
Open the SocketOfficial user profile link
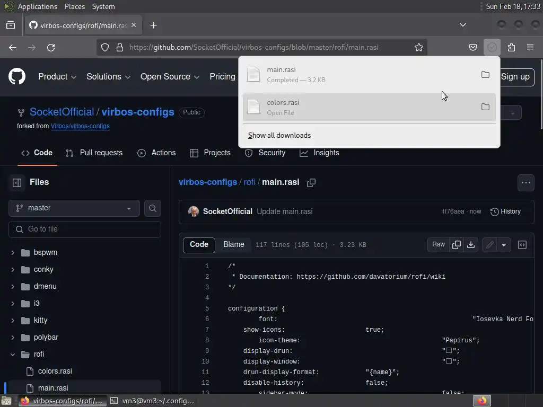62,112
